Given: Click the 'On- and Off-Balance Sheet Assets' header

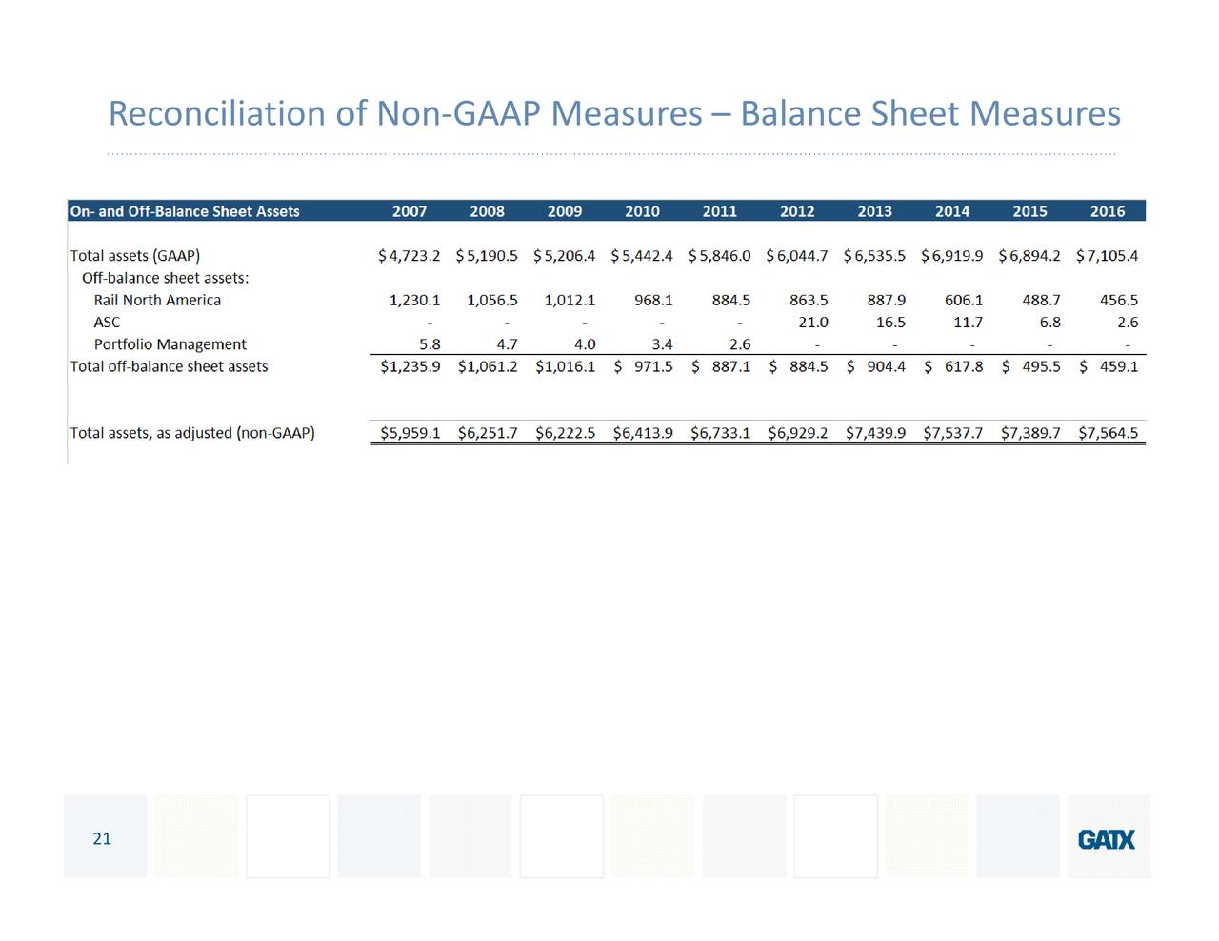Looking at the screenshot, I should coord(185,211).
